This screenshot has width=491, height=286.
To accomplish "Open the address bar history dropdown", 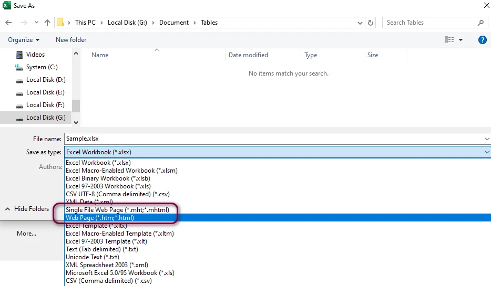I will click(x=360, y=23).
